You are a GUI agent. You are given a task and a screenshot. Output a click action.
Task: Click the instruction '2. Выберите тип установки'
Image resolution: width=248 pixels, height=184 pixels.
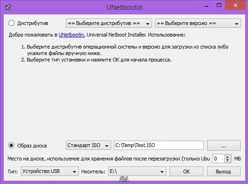[x=96, y=60]
